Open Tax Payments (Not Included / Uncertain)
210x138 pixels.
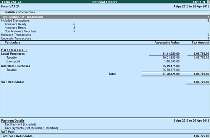point(31,128)
